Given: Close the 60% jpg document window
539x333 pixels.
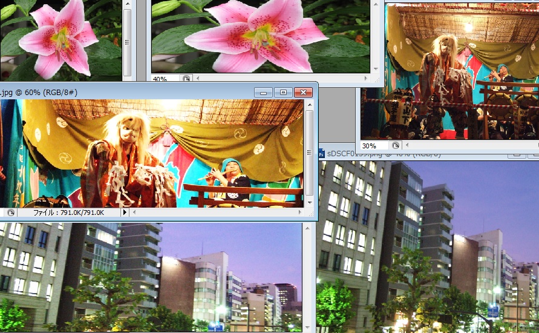Looking at the screenshot, I should click(x=302, y=92).
